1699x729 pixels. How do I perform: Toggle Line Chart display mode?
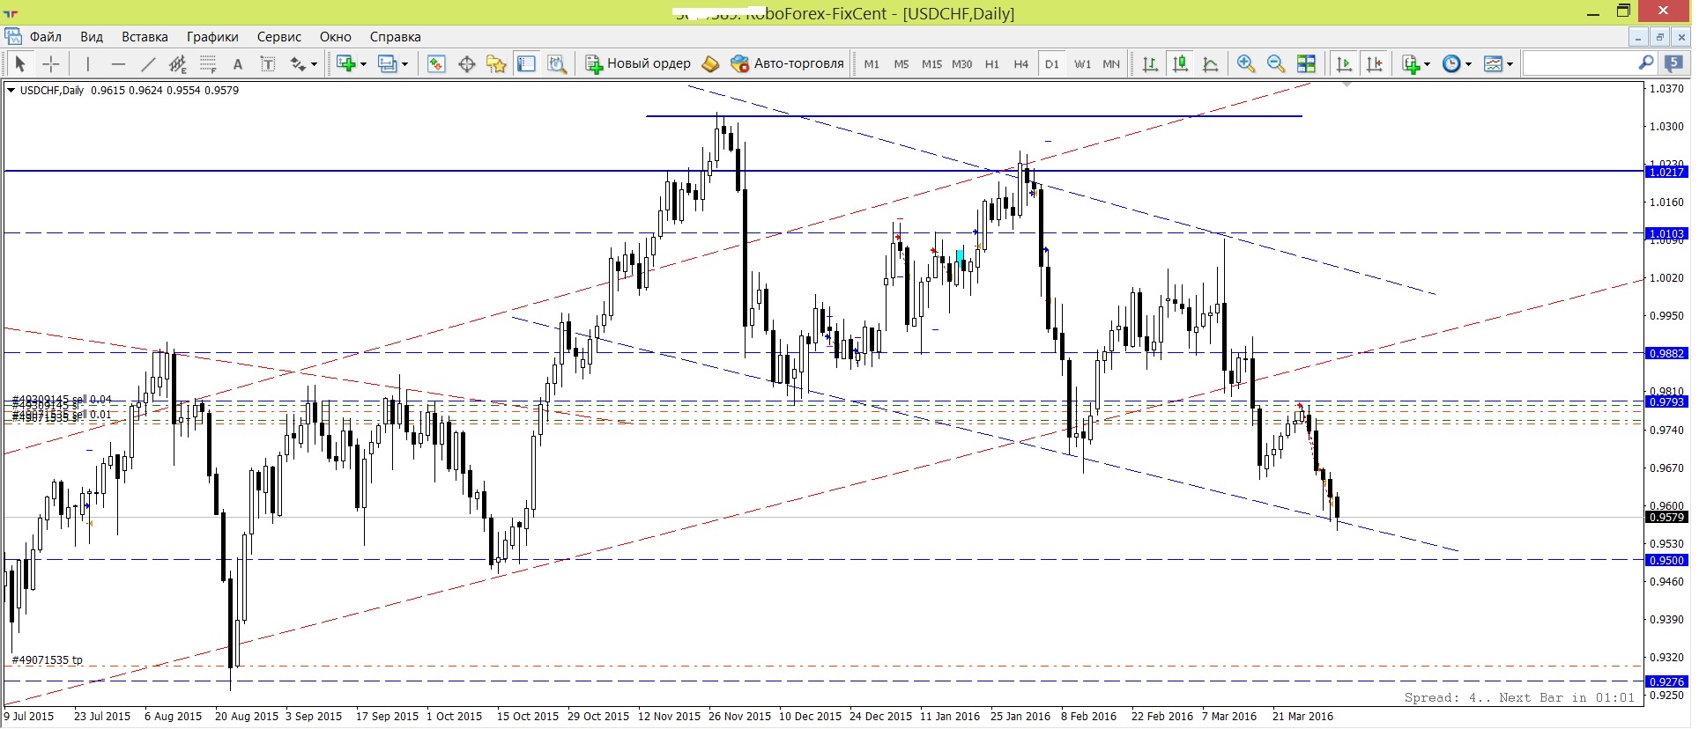[x=1211, y=63]
